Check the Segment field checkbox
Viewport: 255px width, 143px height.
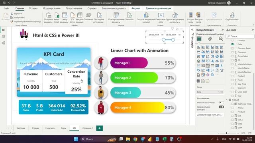(232, 88)
